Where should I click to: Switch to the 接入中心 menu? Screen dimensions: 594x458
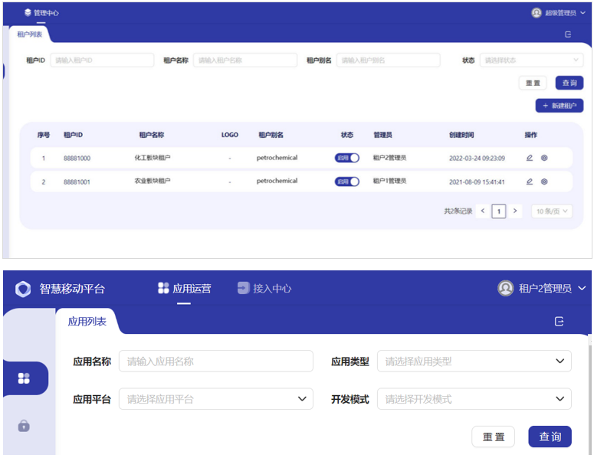coord(264,289)
